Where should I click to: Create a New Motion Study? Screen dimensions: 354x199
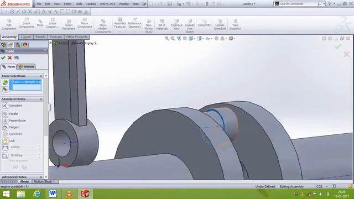point(149,26)
